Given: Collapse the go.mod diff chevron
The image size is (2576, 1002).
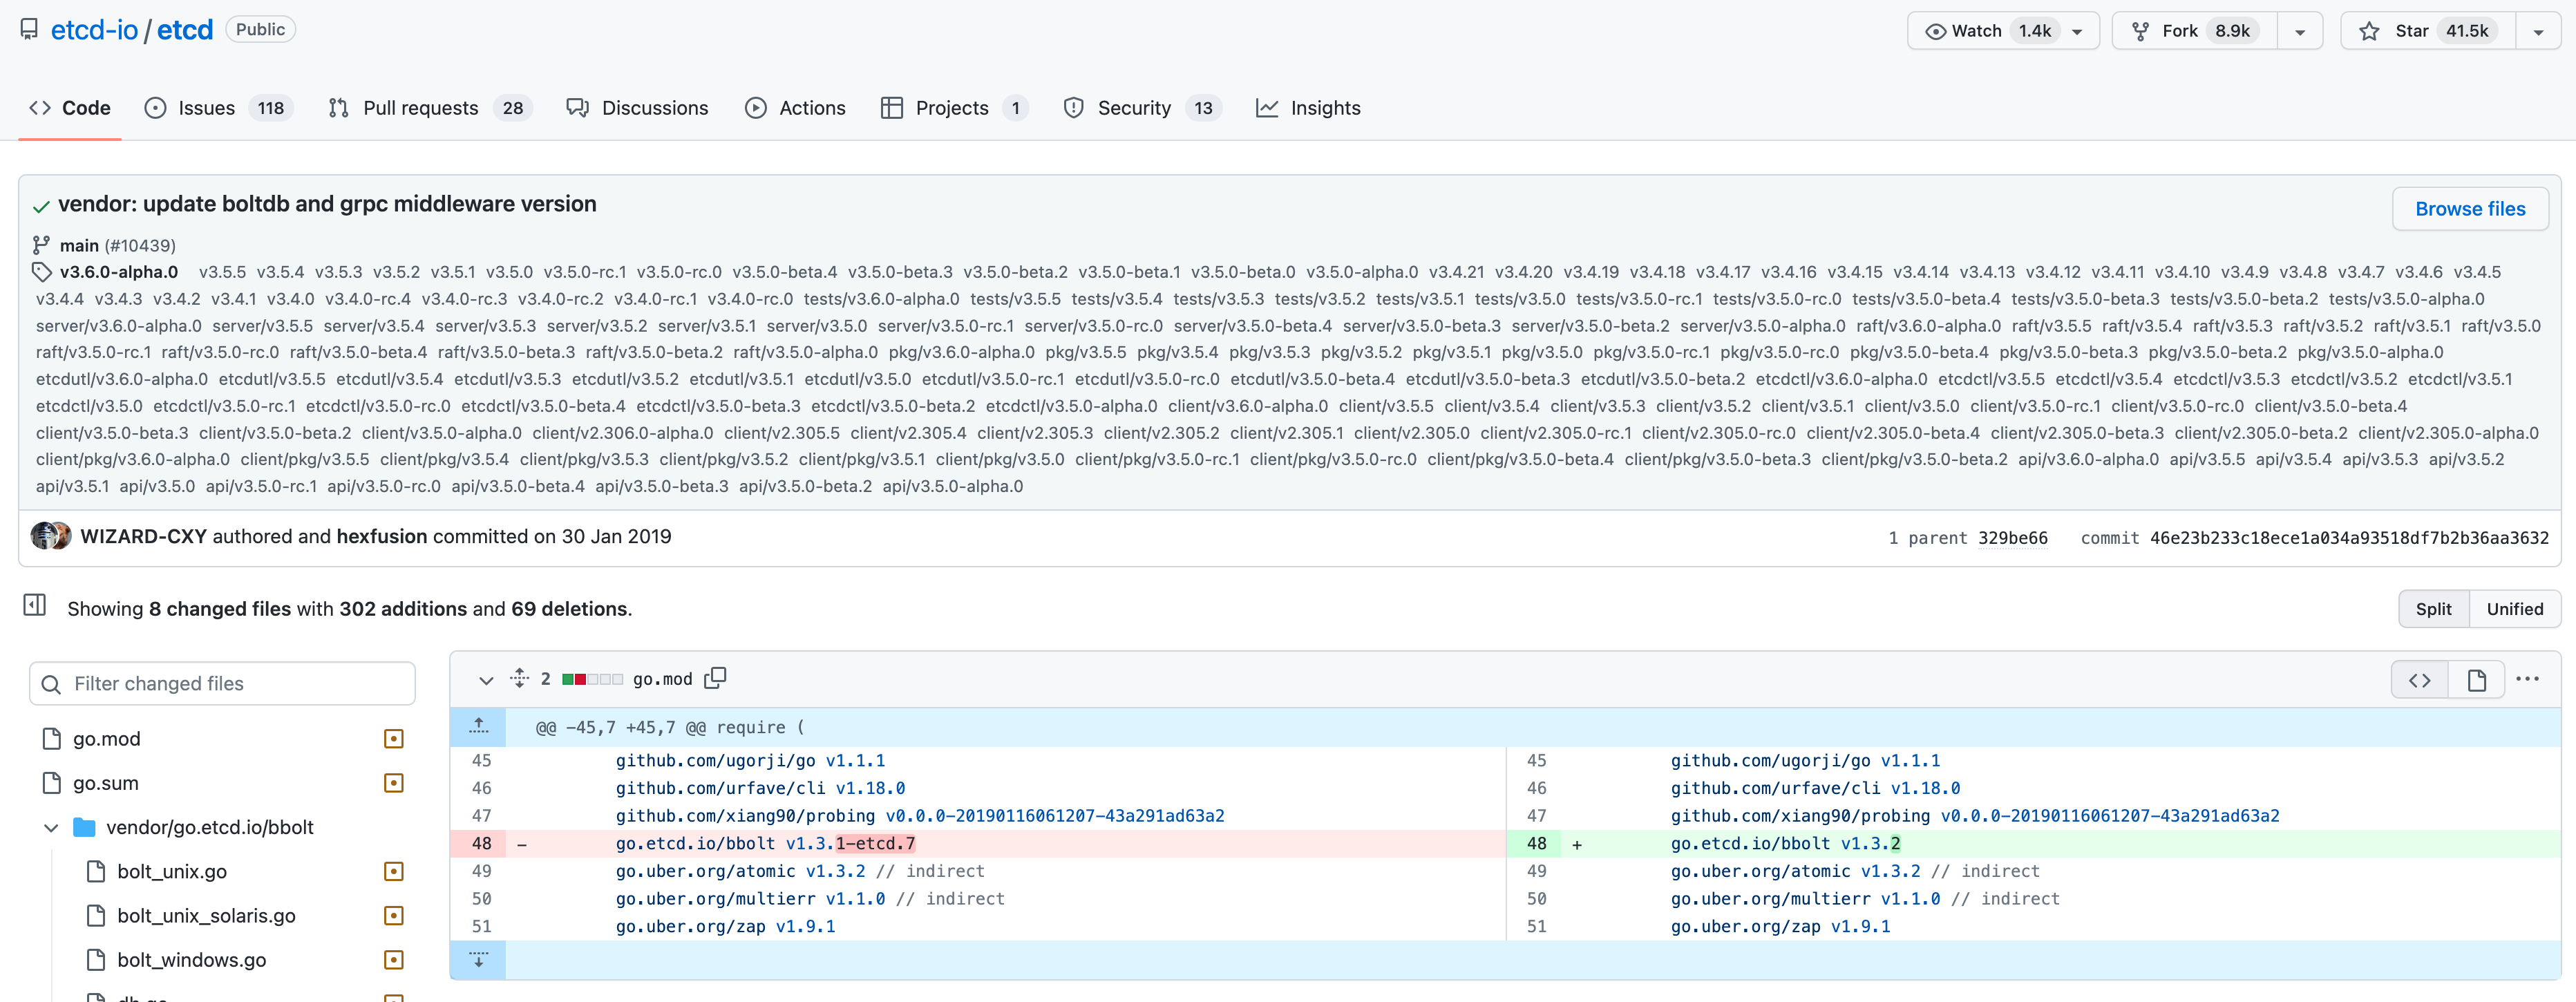Looking at the screenshot, I should pyautogui.click(x=486, y=680).
